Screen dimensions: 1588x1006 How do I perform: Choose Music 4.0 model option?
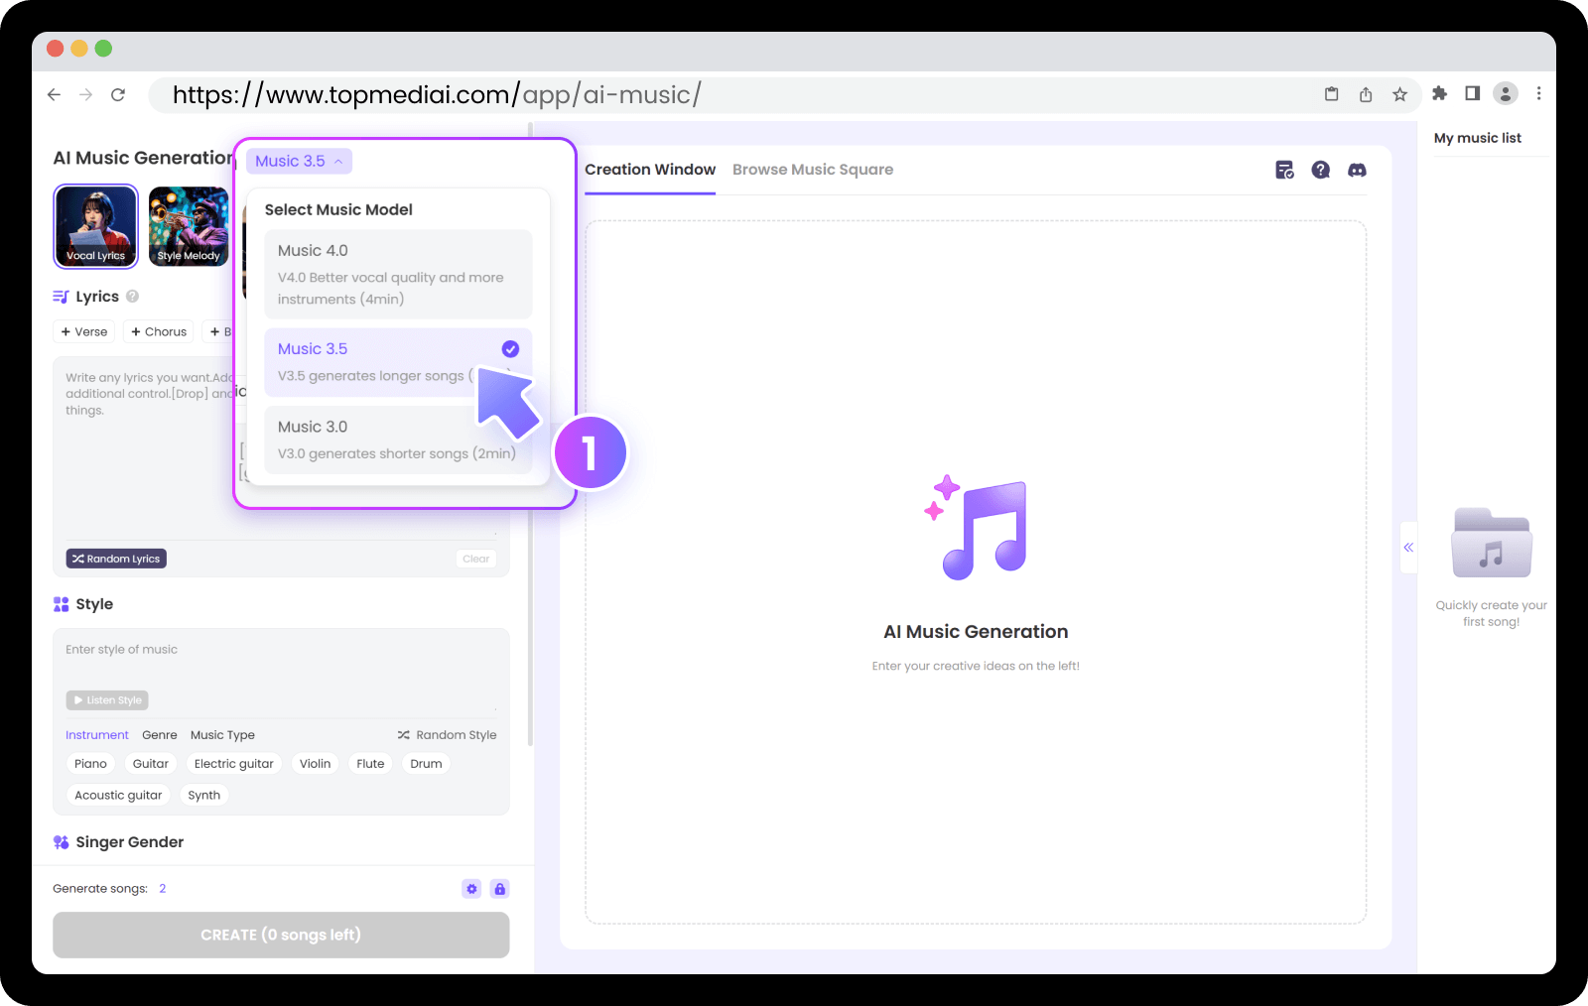(398, 274)
